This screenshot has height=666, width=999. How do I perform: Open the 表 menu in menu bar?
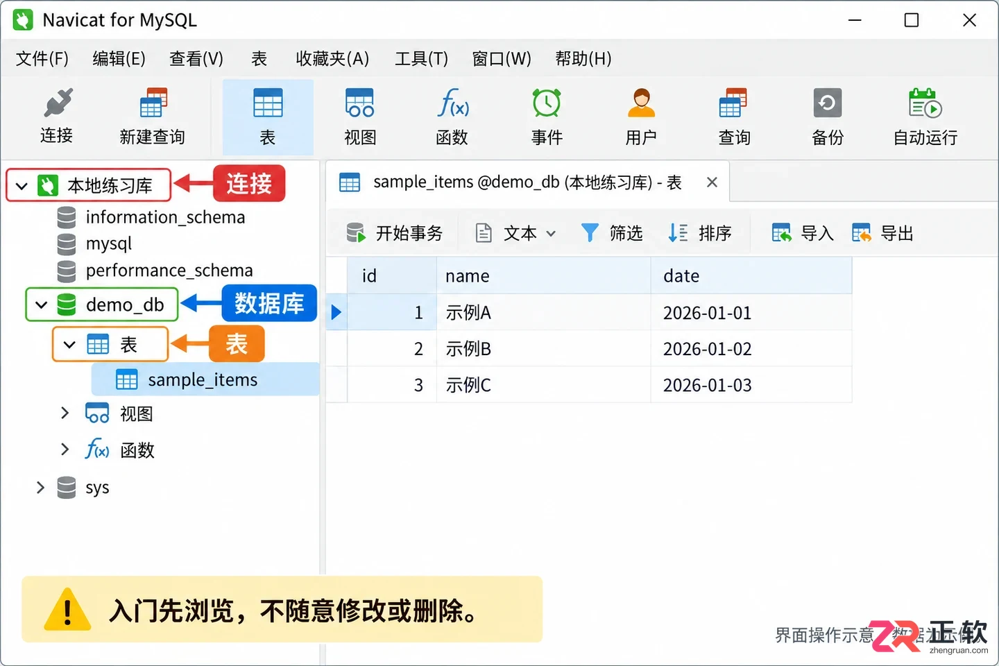click(x=259, y=59)
